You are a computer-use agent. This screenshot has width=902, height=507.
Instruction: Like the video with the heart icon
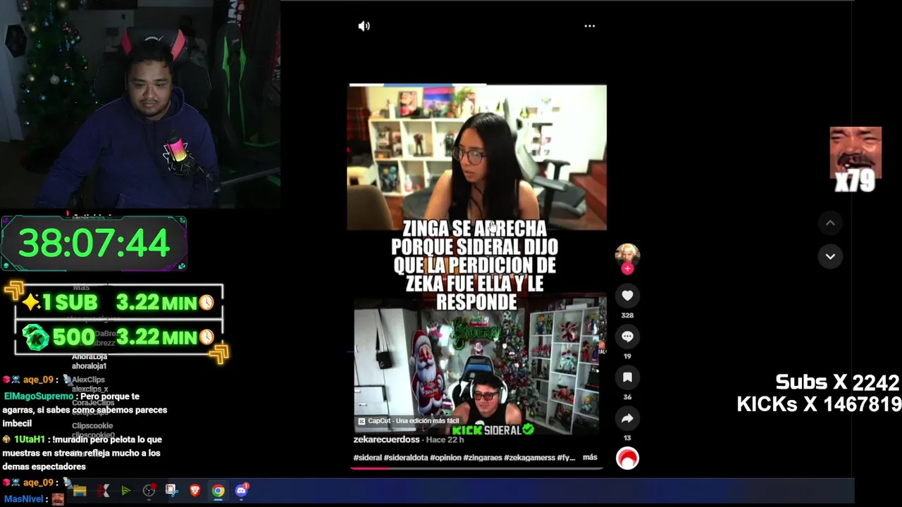click(x=627, y=296)
